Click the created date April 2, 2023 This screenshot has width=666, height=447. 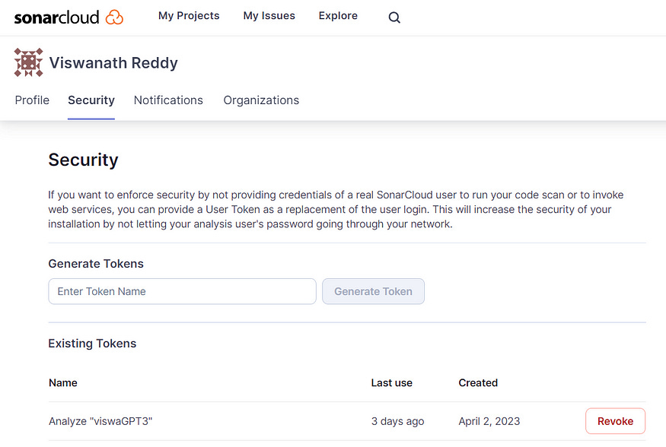[489, 421]
